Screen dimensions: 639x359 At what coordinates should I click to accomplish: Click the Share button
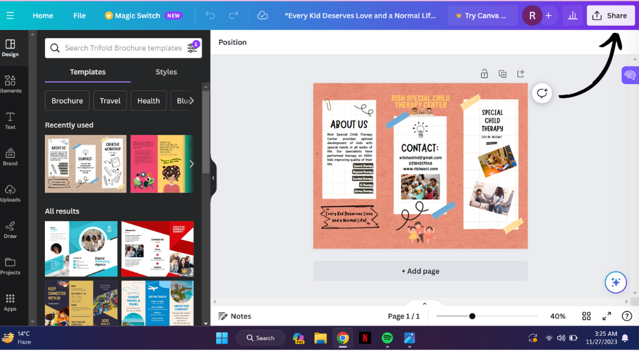[610, 16]
